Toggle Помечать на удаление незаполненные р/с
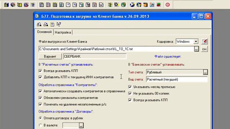 pyautogui.click(x=40, y=104)
